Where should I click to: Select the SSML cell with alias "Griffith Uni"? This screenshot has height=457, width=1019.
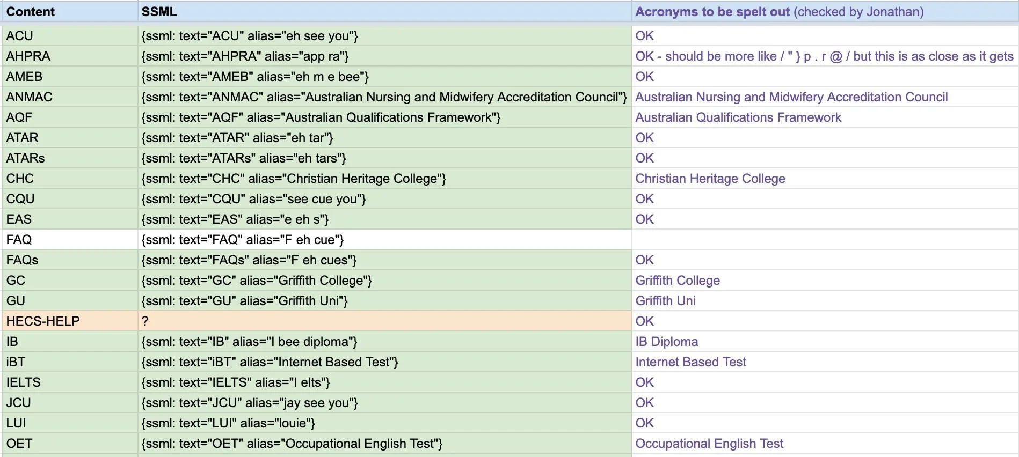coord(385,301)
